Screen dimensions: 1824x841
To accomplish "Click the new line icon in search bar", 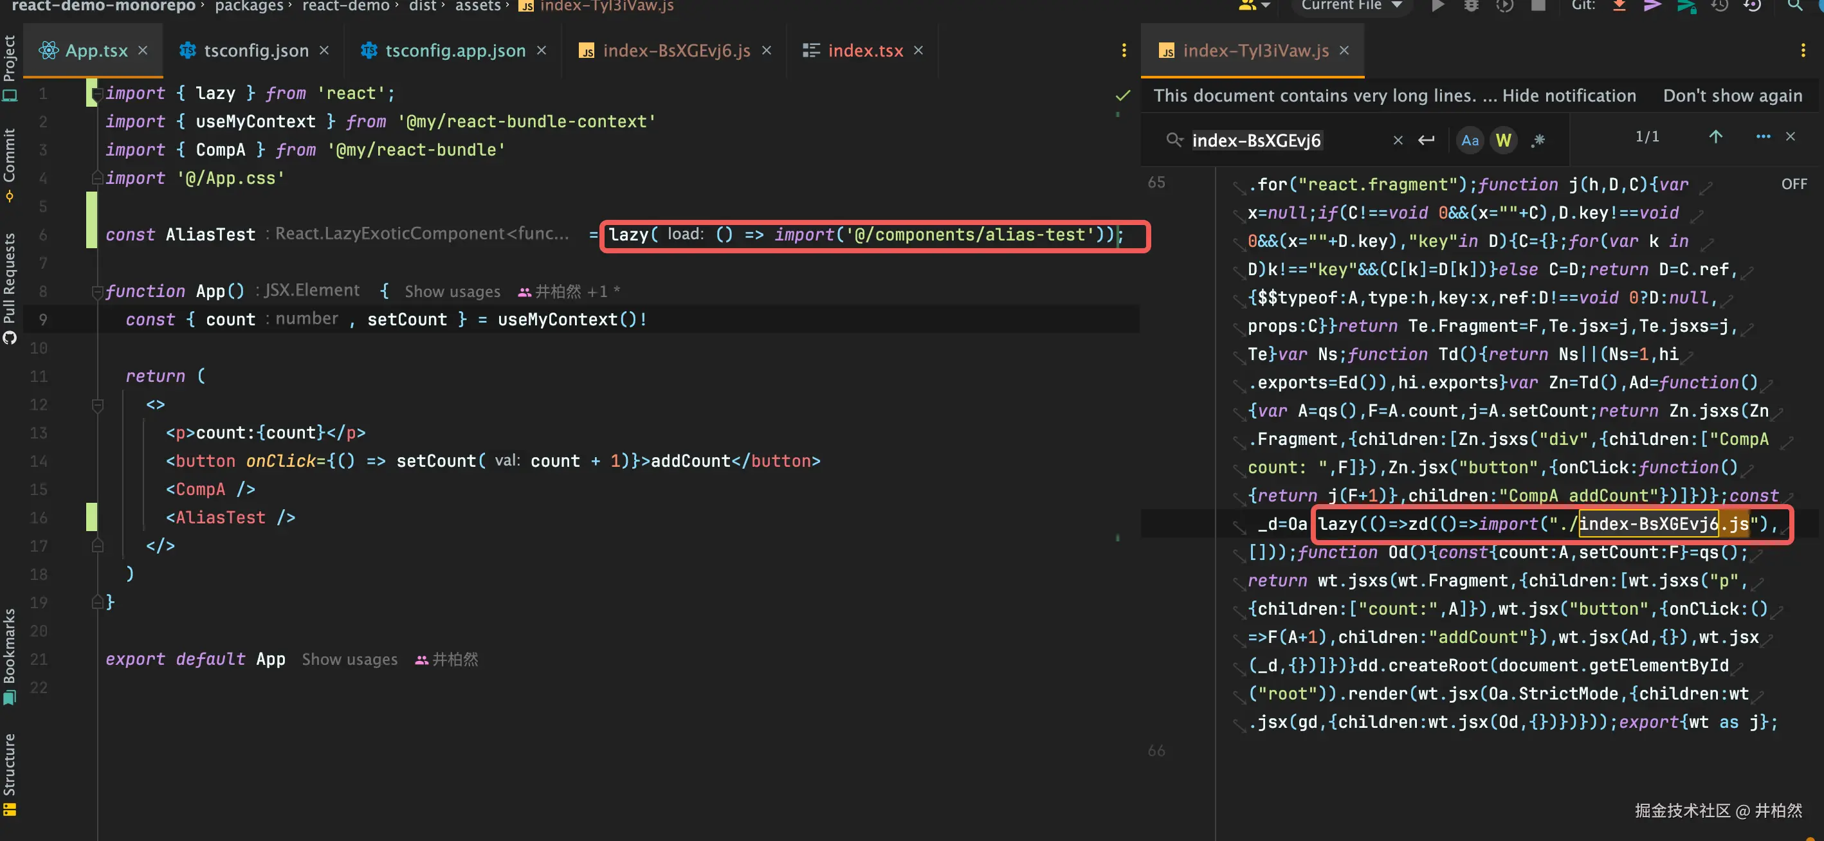I will [1426, 140].
